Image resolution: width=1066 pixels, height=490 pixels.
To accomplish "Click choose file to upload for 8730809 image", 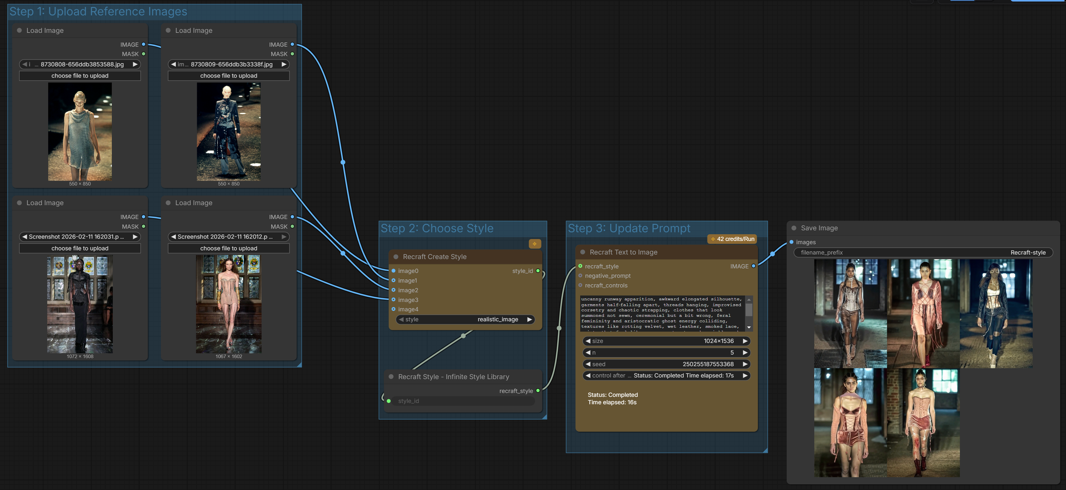I will coord(229,76).
